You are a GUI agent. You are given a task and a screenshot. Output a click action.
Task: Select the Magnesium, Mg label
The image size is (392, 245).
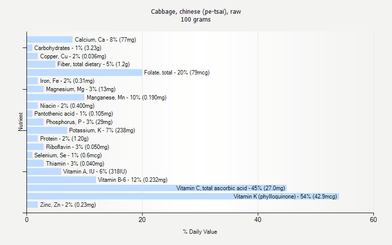80,89
